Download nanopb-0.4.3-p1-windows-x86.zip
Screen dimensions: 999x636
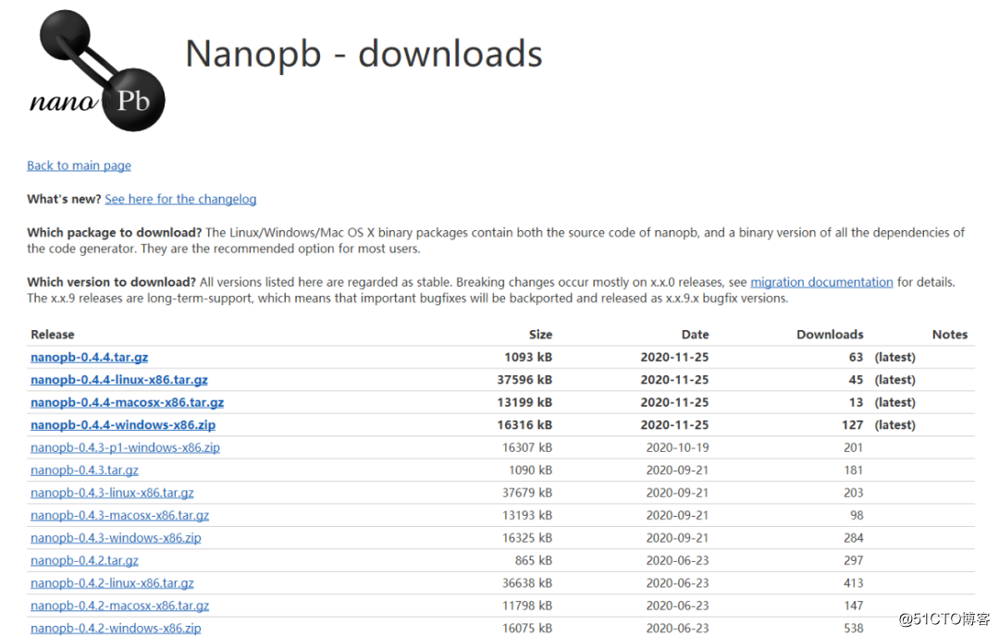point(125,447)
